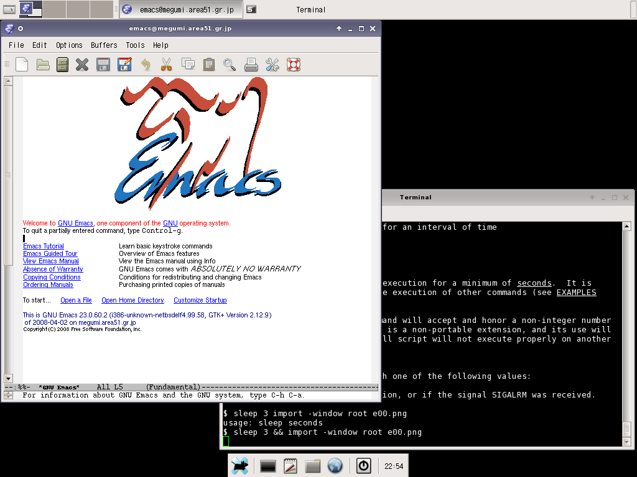The height and width of the screenshot is (477, 637).
Task: Click the Open a File link
Action: pyautogui.click(x=76, y=300)
